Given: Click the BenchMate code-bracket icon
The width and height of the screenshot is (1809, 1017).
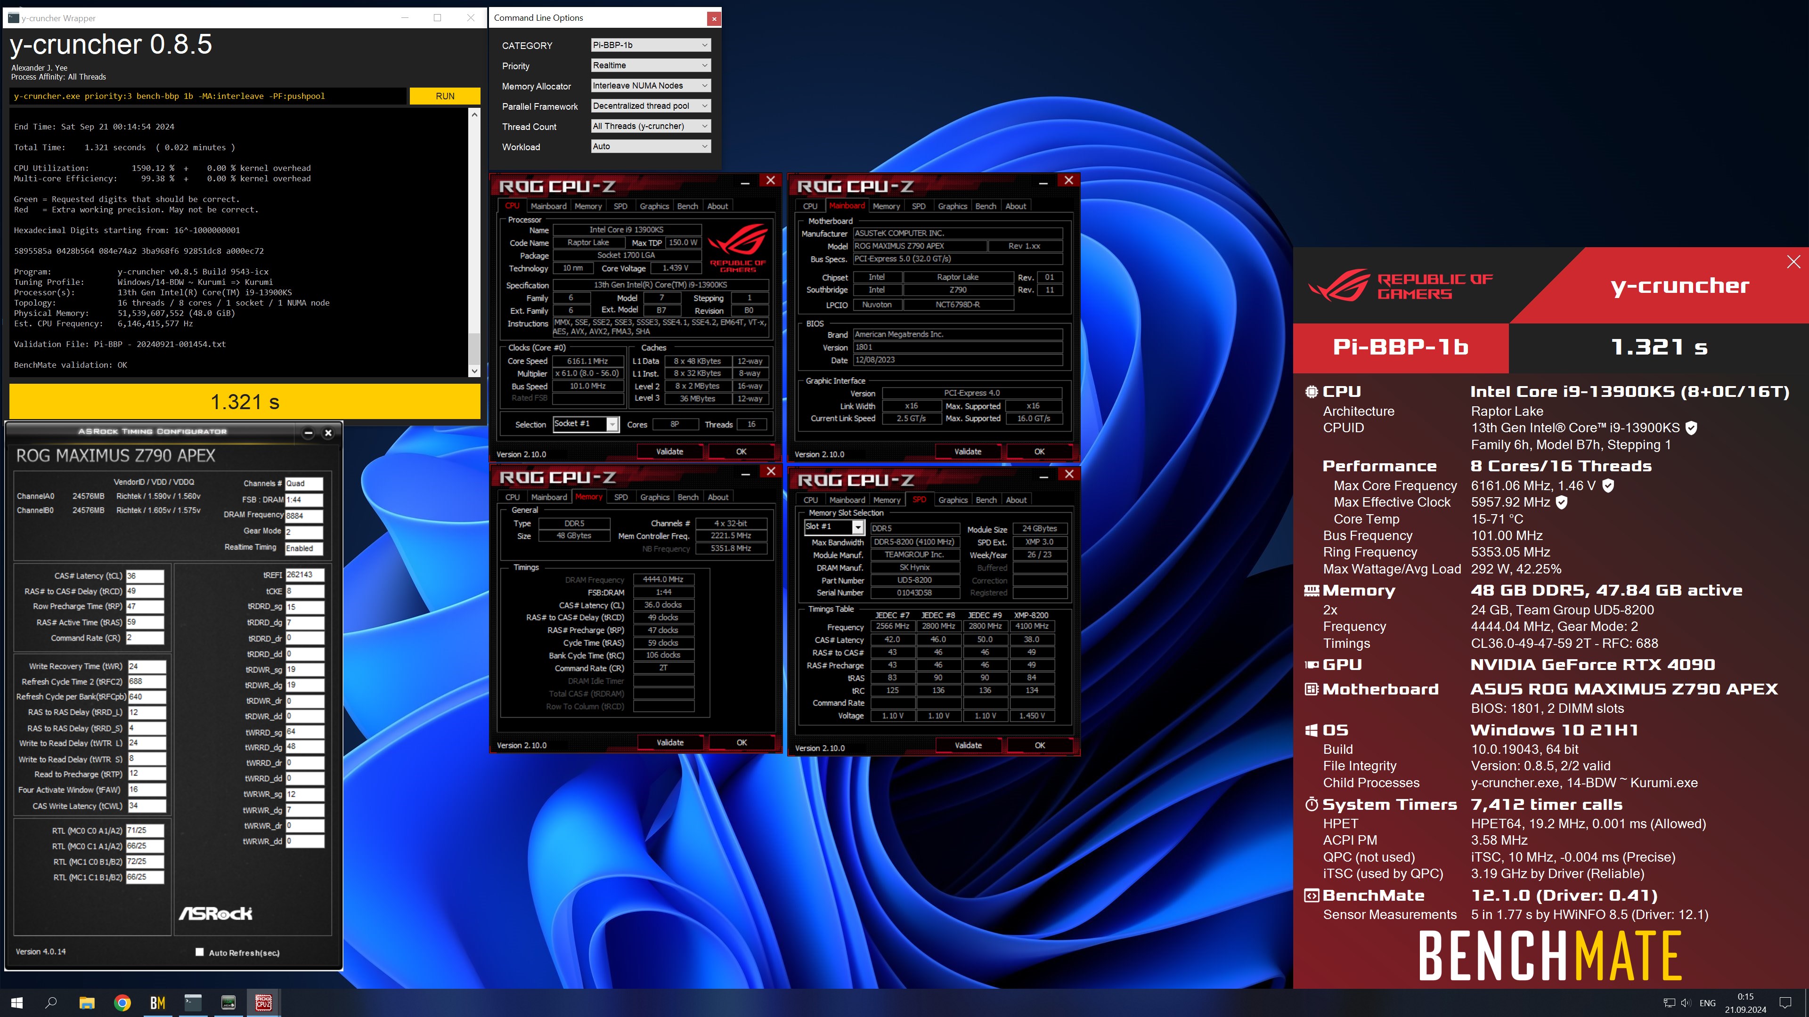Looking at the screenshot, I should 1311,896.
